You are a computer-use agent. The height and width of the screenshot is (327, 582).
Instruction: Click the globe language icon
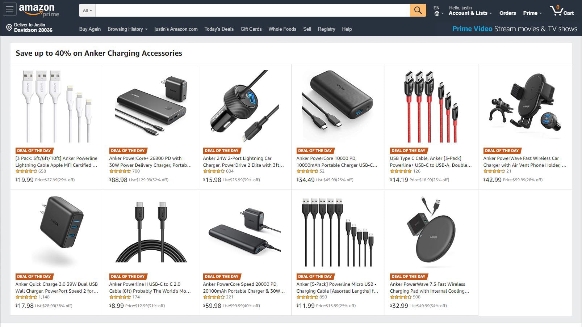point(437,14)
